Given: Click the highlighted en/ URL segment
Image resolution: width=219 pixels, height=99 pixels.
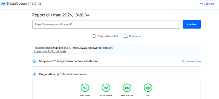Looking at the screenshot, I should click(111, 48).
